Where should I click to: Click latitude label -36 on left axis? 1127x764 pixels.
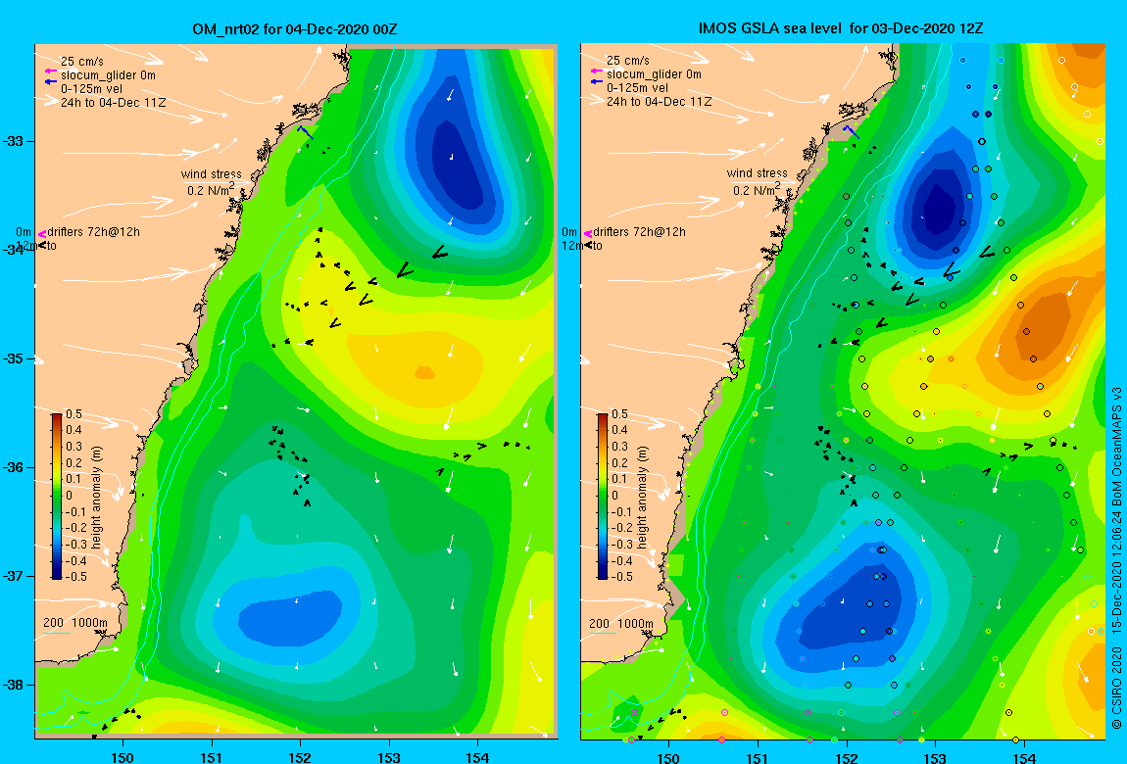(x=14, y=467)
